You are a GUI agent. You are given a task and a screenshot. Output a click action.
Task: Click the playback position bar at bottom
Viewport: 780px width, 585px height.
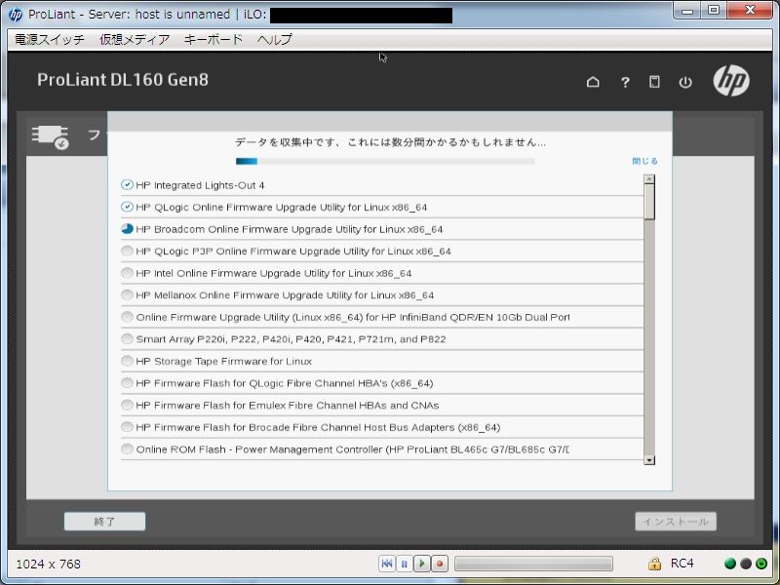533,564
